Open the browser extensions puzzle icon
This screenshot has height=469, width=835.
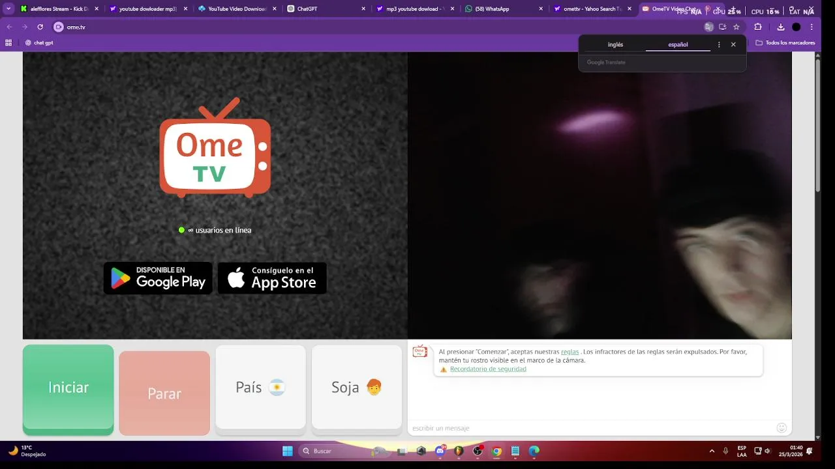pos(758,27)
